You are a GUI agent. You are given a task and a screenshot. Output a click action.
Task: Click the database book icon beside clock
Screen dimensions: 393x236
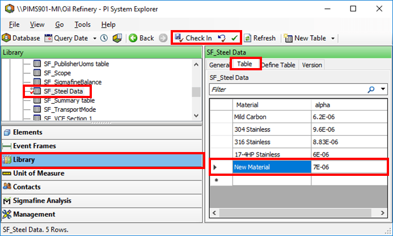pyautogui.click(x=117, y=38)
